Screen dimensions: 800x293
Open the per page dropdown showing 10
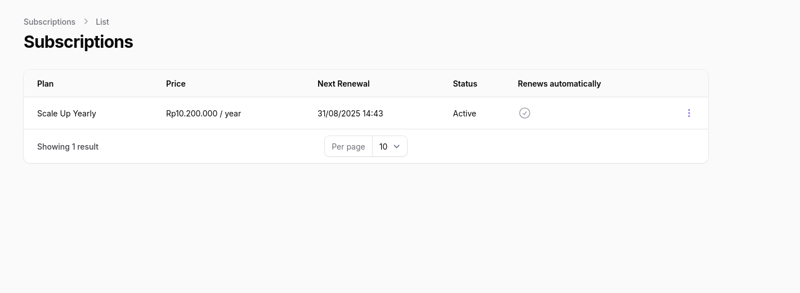click(389, 146)
